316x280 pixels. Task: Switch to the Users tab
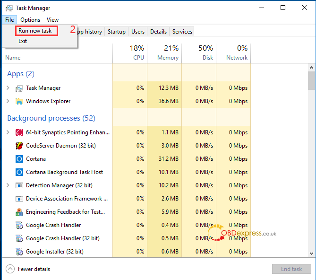(138, 32)
